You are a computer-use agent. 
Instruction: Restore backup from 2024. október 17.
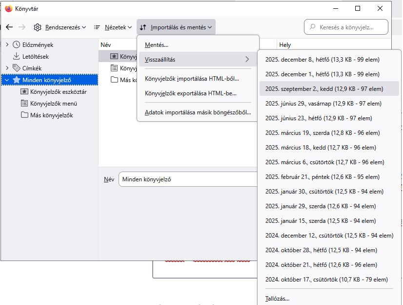coord(326,280)
